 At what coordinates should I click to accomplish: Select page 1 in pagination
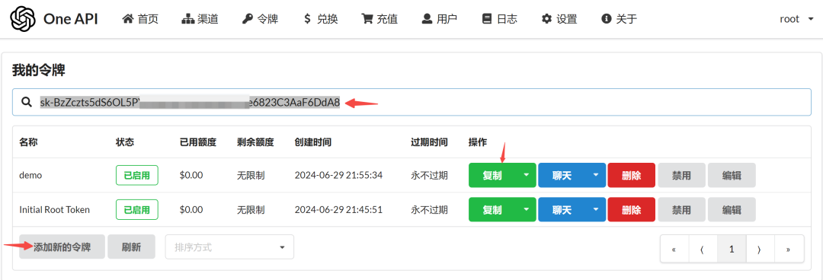(x=731, y=249)
